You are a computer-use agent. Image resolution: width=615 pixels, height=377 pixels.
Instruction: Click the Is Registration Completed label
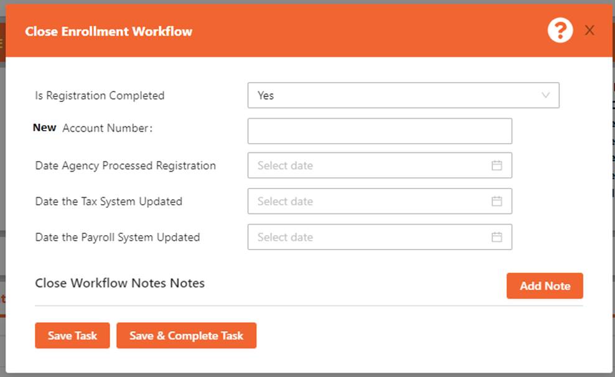tap(100, 96)
